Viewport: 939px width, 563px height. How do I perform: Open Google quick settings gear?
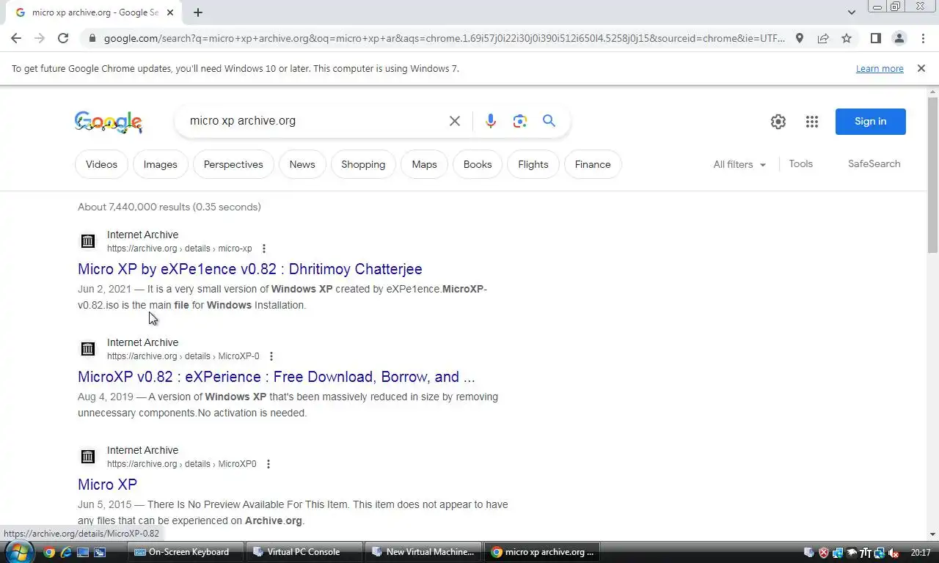[x=778, y=122]
